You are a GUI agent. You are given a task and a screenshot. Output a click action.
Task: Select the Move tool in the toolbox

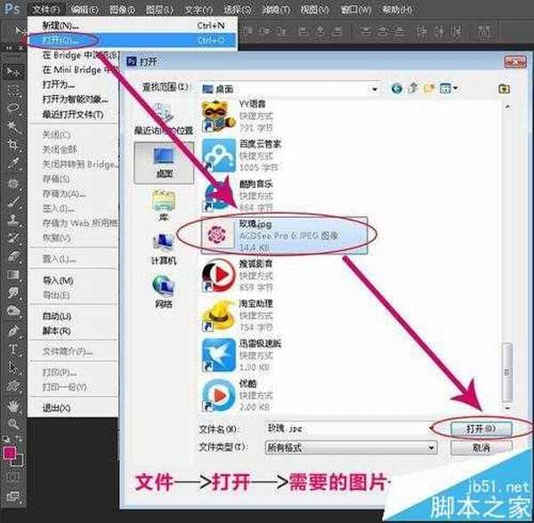click(13, 70)
